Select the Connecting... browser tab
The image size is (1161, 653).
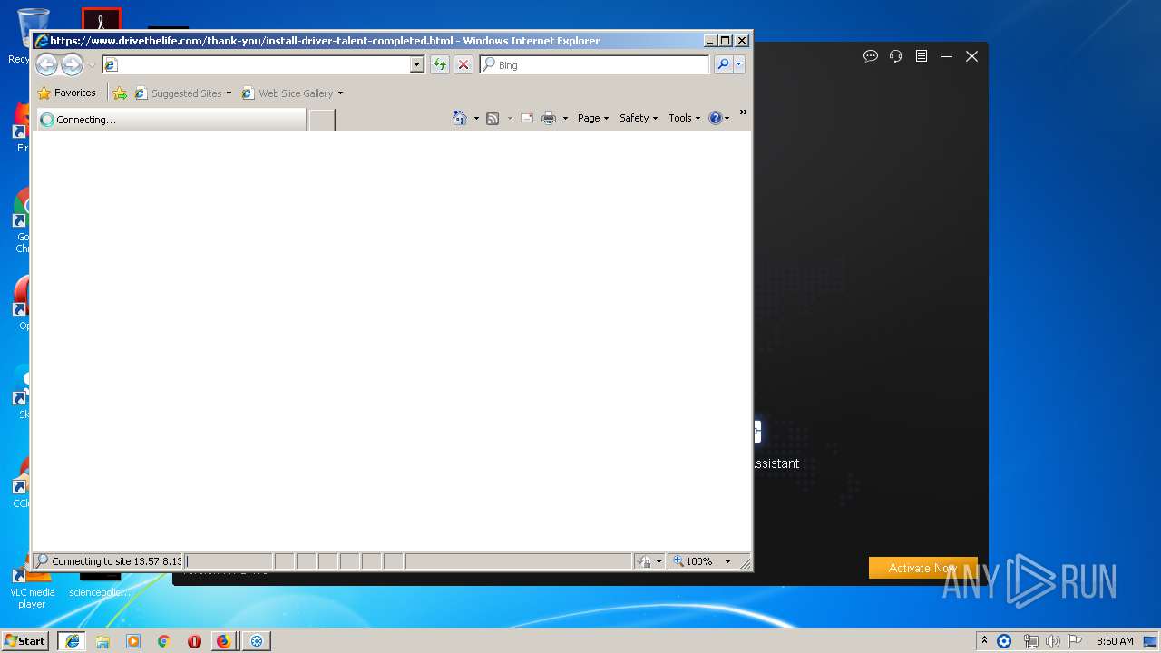171,119
